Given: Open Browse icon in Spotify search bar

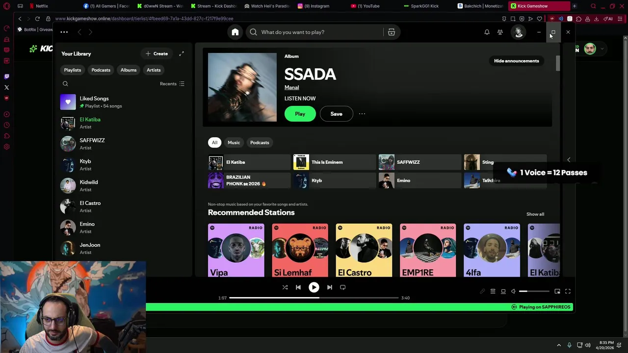Looking at the screenshot, I should (392, 32).
